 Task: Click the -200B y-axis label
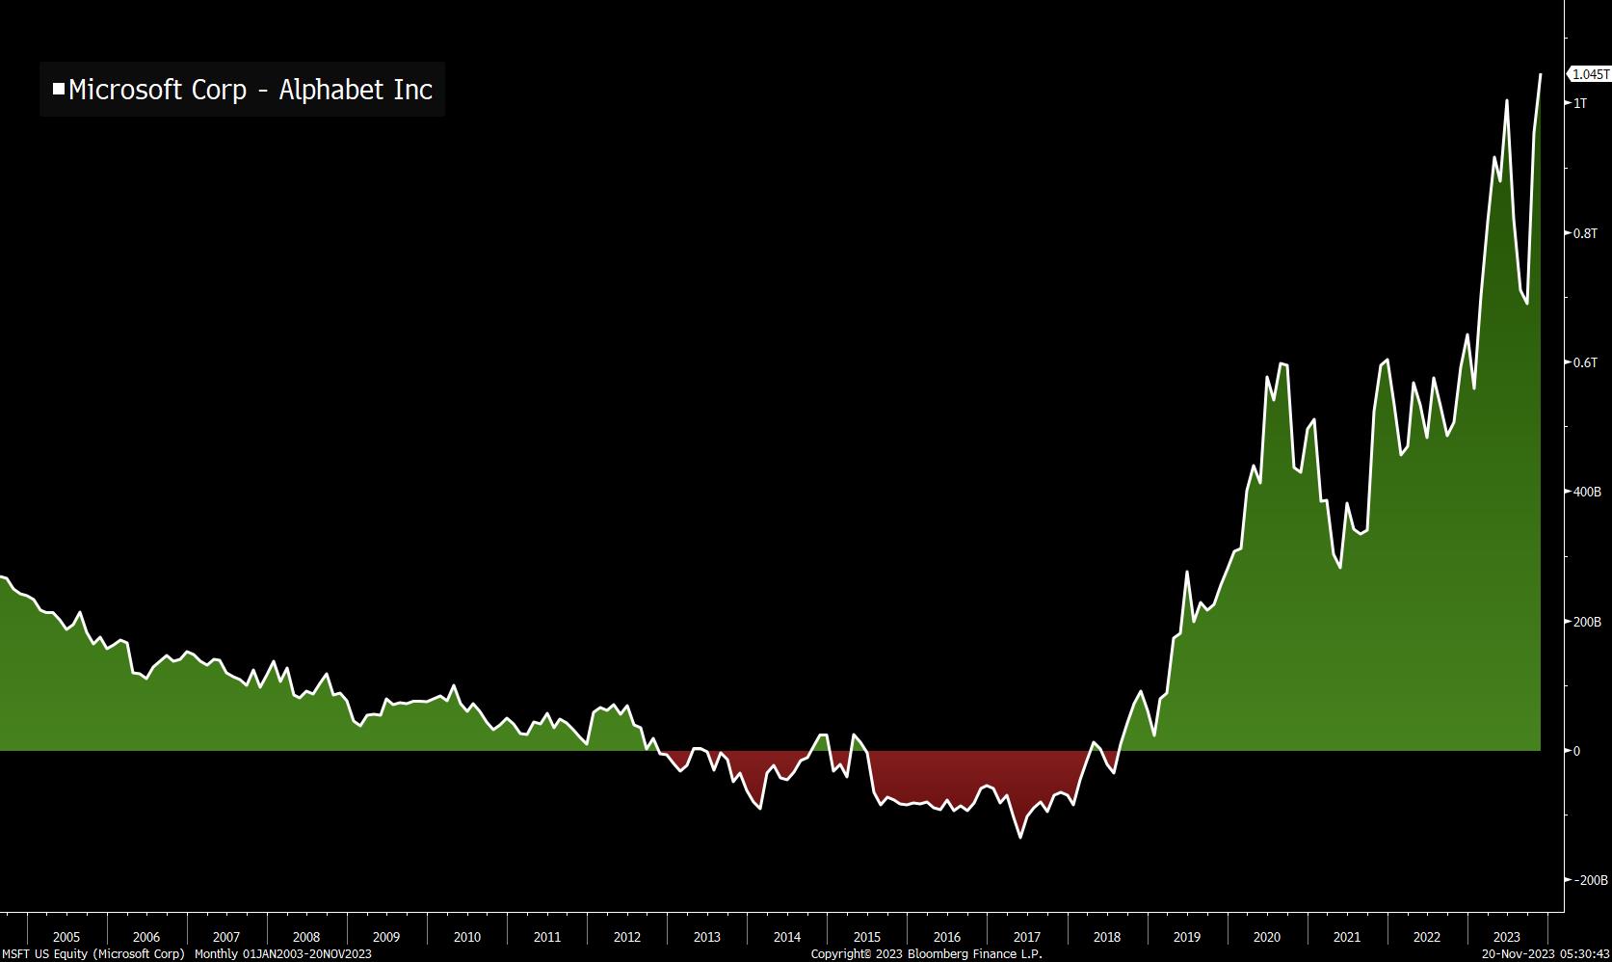pyautogui.click(x=1590, y=880)
